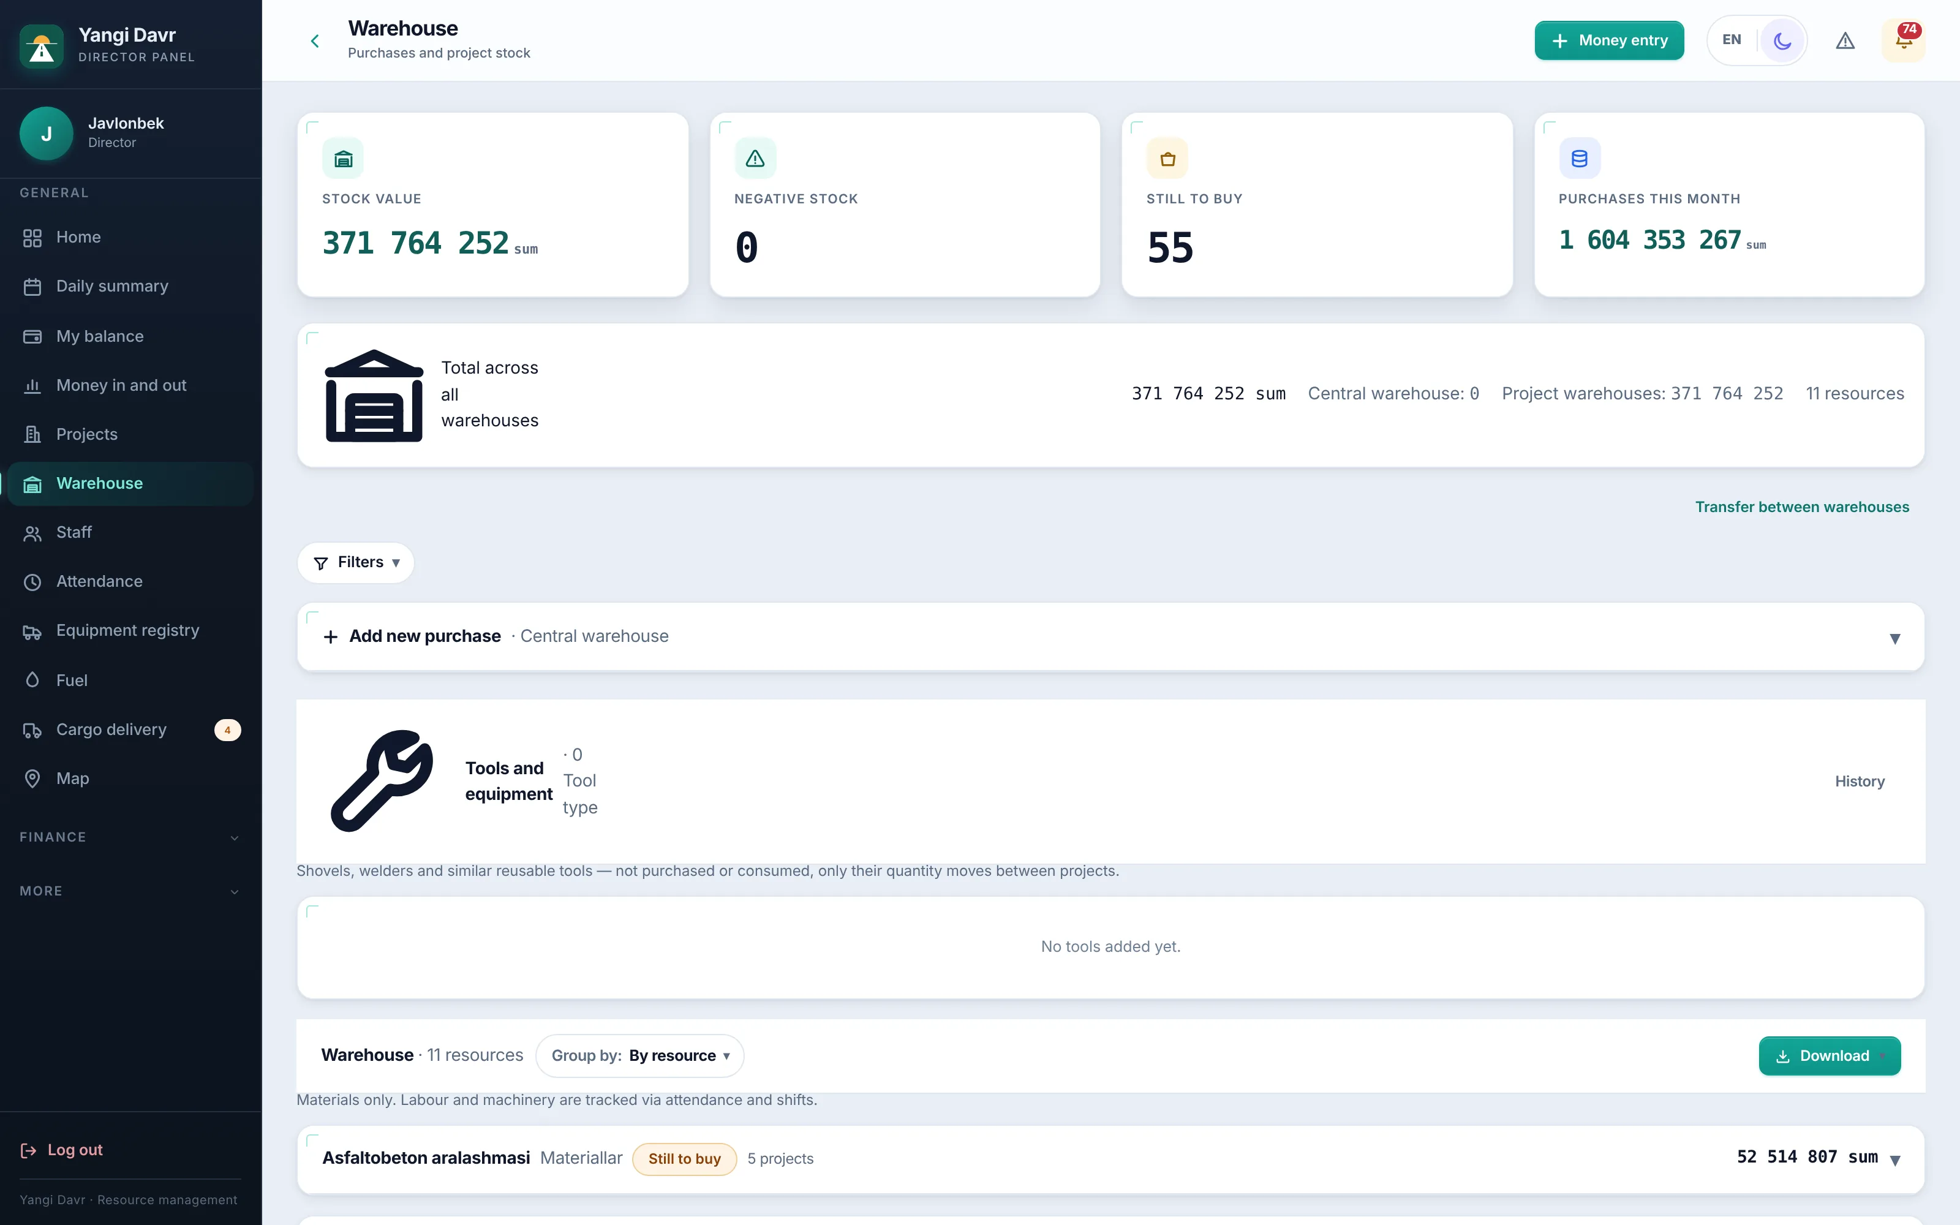The image size is (1960, 1225).
Task: Open Money in and out page
Action: tap(130, 386)
